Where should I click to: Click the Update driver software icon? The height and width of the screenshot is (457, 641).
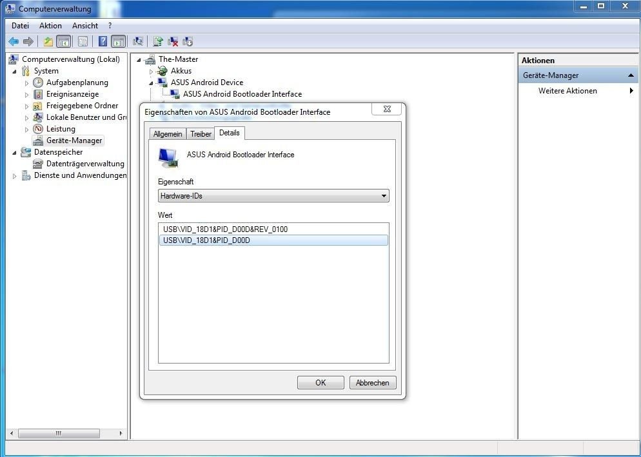pos(158,41)
